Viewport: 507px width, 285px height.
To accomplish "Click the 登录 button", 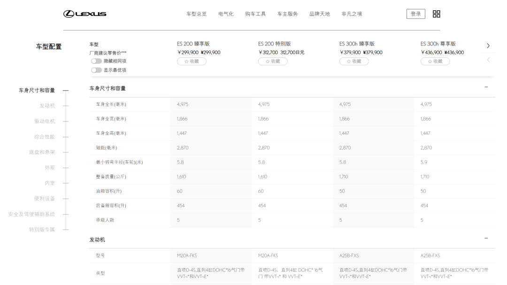I will click(x=415, y=14).
